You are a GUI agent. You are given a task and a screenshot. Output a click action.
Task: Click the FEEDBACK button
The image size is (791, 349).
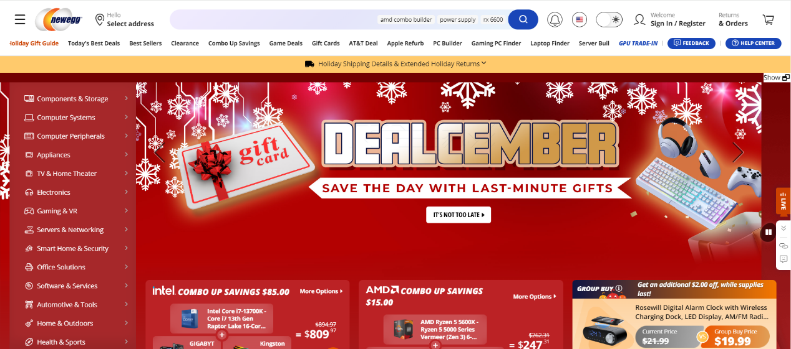(691, 44)
